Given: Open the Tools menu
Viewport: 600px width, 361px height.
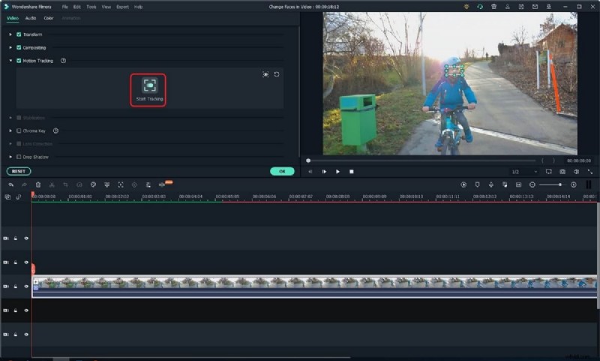Looking at the screenshot, I should point(91,7).
